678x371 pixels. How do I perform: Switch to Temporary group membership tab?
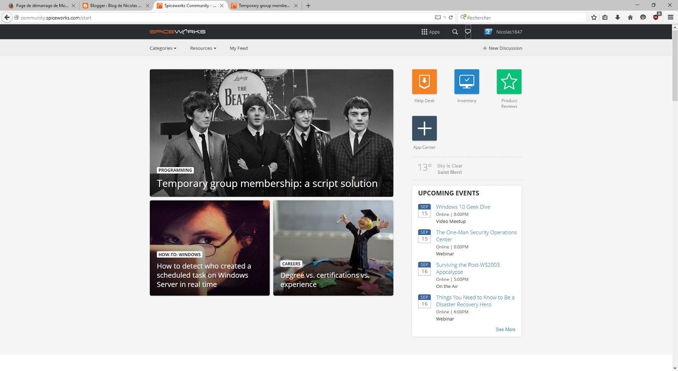264,6
